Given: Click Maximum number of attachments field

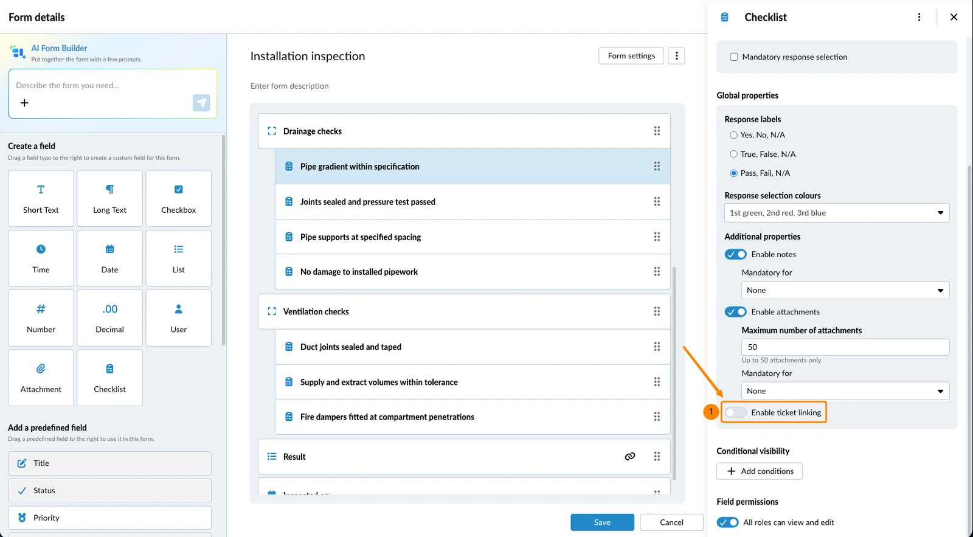Looking at the screenshot, I should 845,347.
